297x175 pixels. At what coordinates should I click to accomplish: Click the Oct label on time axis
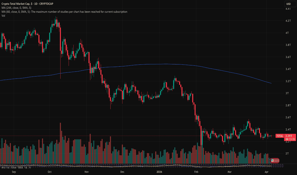[49, 171]
